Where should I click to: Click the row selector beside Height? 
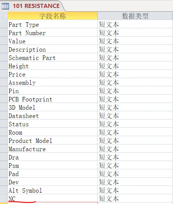(x=4, y=66)
